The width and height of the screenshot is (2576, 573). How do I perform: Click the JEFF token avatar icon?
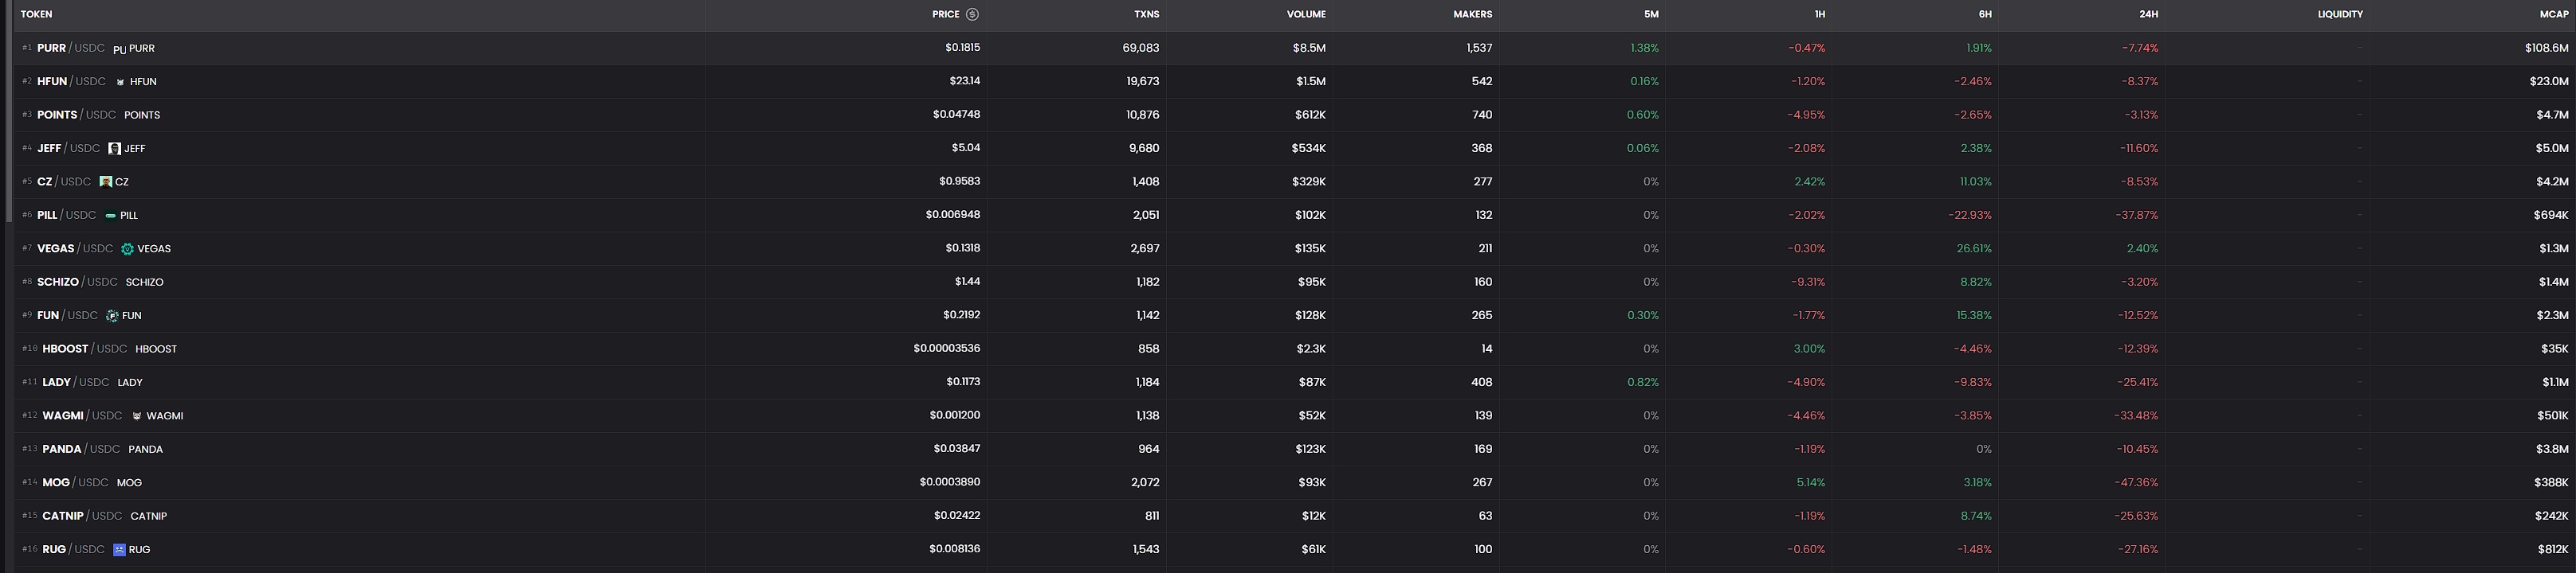tap(114, 149)
